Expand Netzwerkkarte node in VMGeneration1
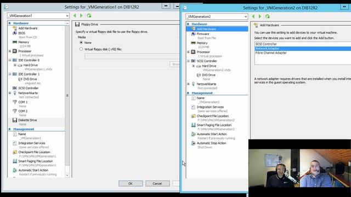The image size is (351, 197). coord(10,93)
